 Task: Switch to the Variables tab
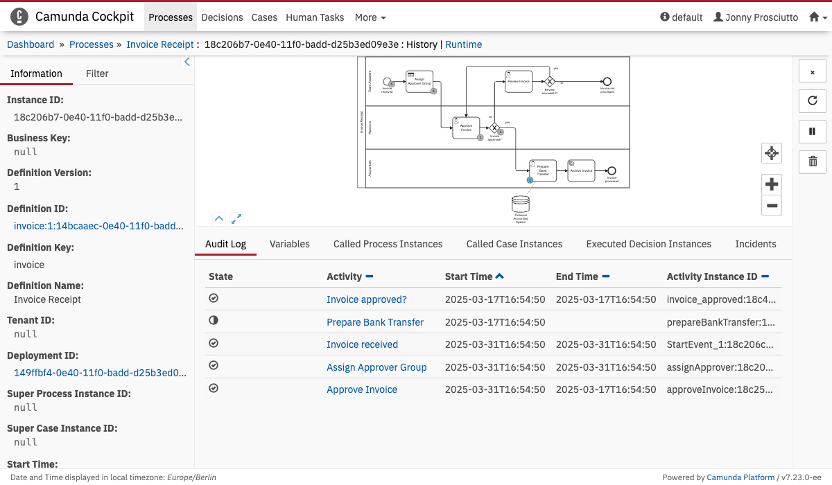click(289, 244)
